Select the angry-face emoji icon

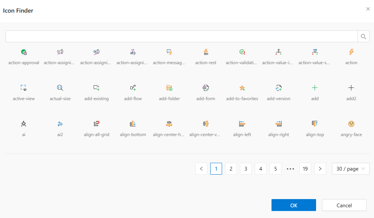tap(351, 124)
